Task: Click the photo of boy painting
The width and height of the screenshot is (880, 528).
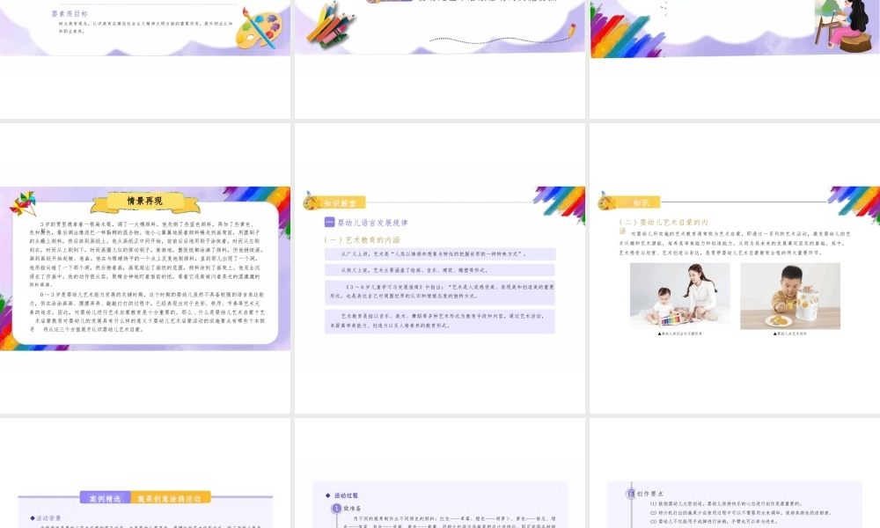Action: coord(790,296)
